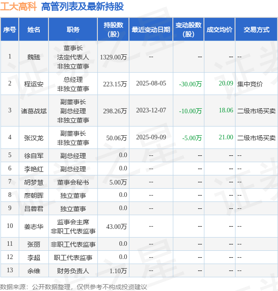Image resolution: width=278 pixels, height=291 pixels.
Task: Click the 总经理 position in 程运安's row
Action: tap(73, 79)
